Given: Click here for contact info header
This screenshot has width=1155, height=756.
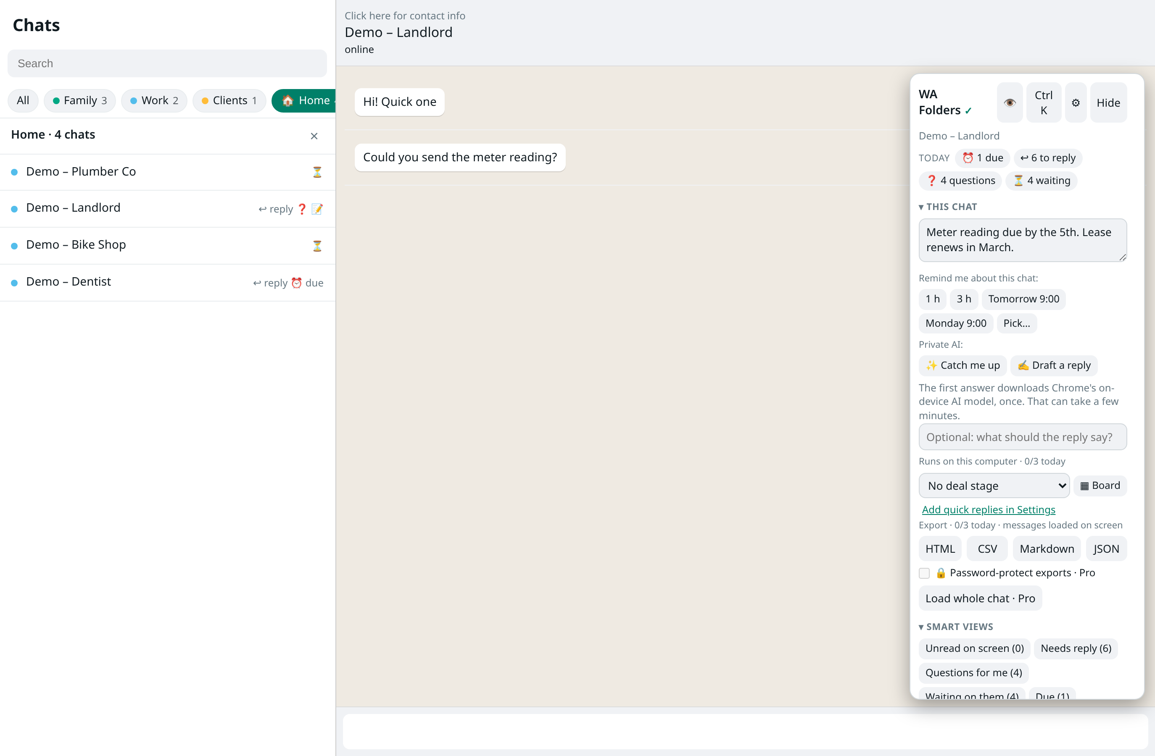Looking at the screenshot, I should [x=405, y=16].
